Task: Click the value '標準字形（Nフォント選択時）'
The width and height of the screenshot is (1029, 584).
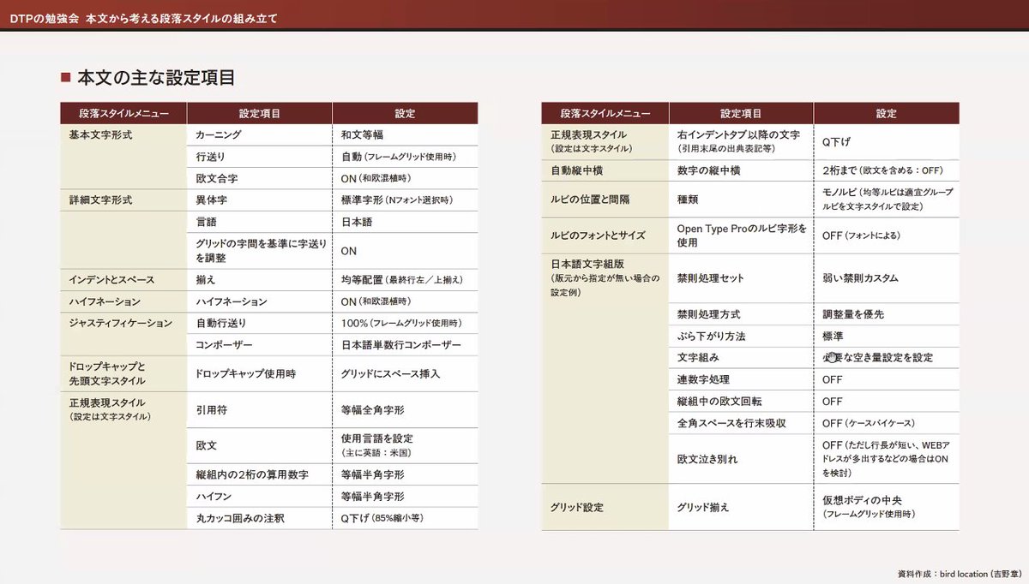Action: pyautogui.click(x=397, y=200)
